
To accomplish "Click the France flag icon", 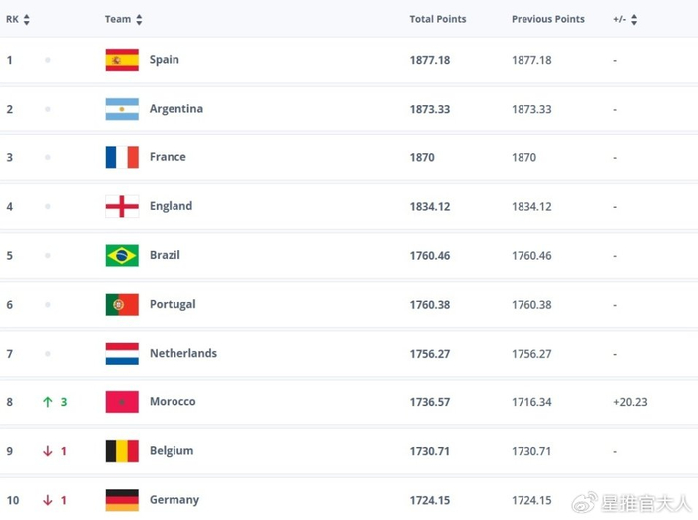I will (x=122, y=157).
